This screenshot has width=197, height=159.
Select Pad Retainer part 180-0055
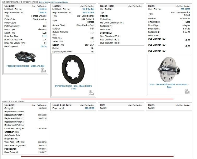point(42,149)
